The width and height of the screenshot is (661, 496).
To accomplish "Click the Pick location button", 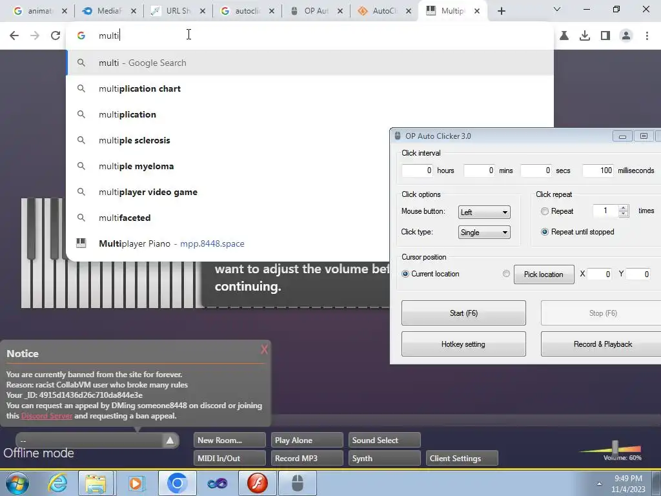I will click(544, 274).
